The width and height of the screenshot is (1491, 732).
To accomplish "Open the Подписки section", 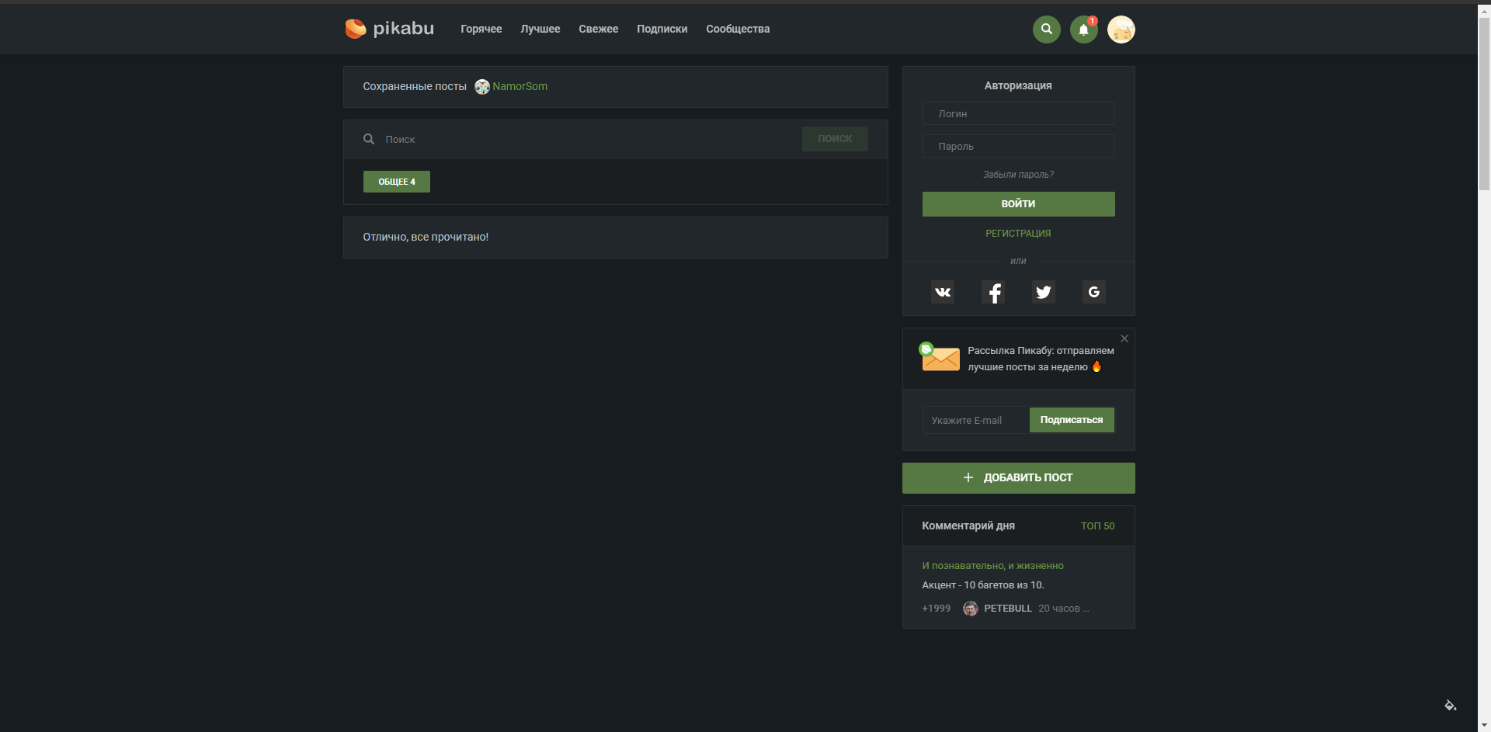I will [x=662, y=29].
